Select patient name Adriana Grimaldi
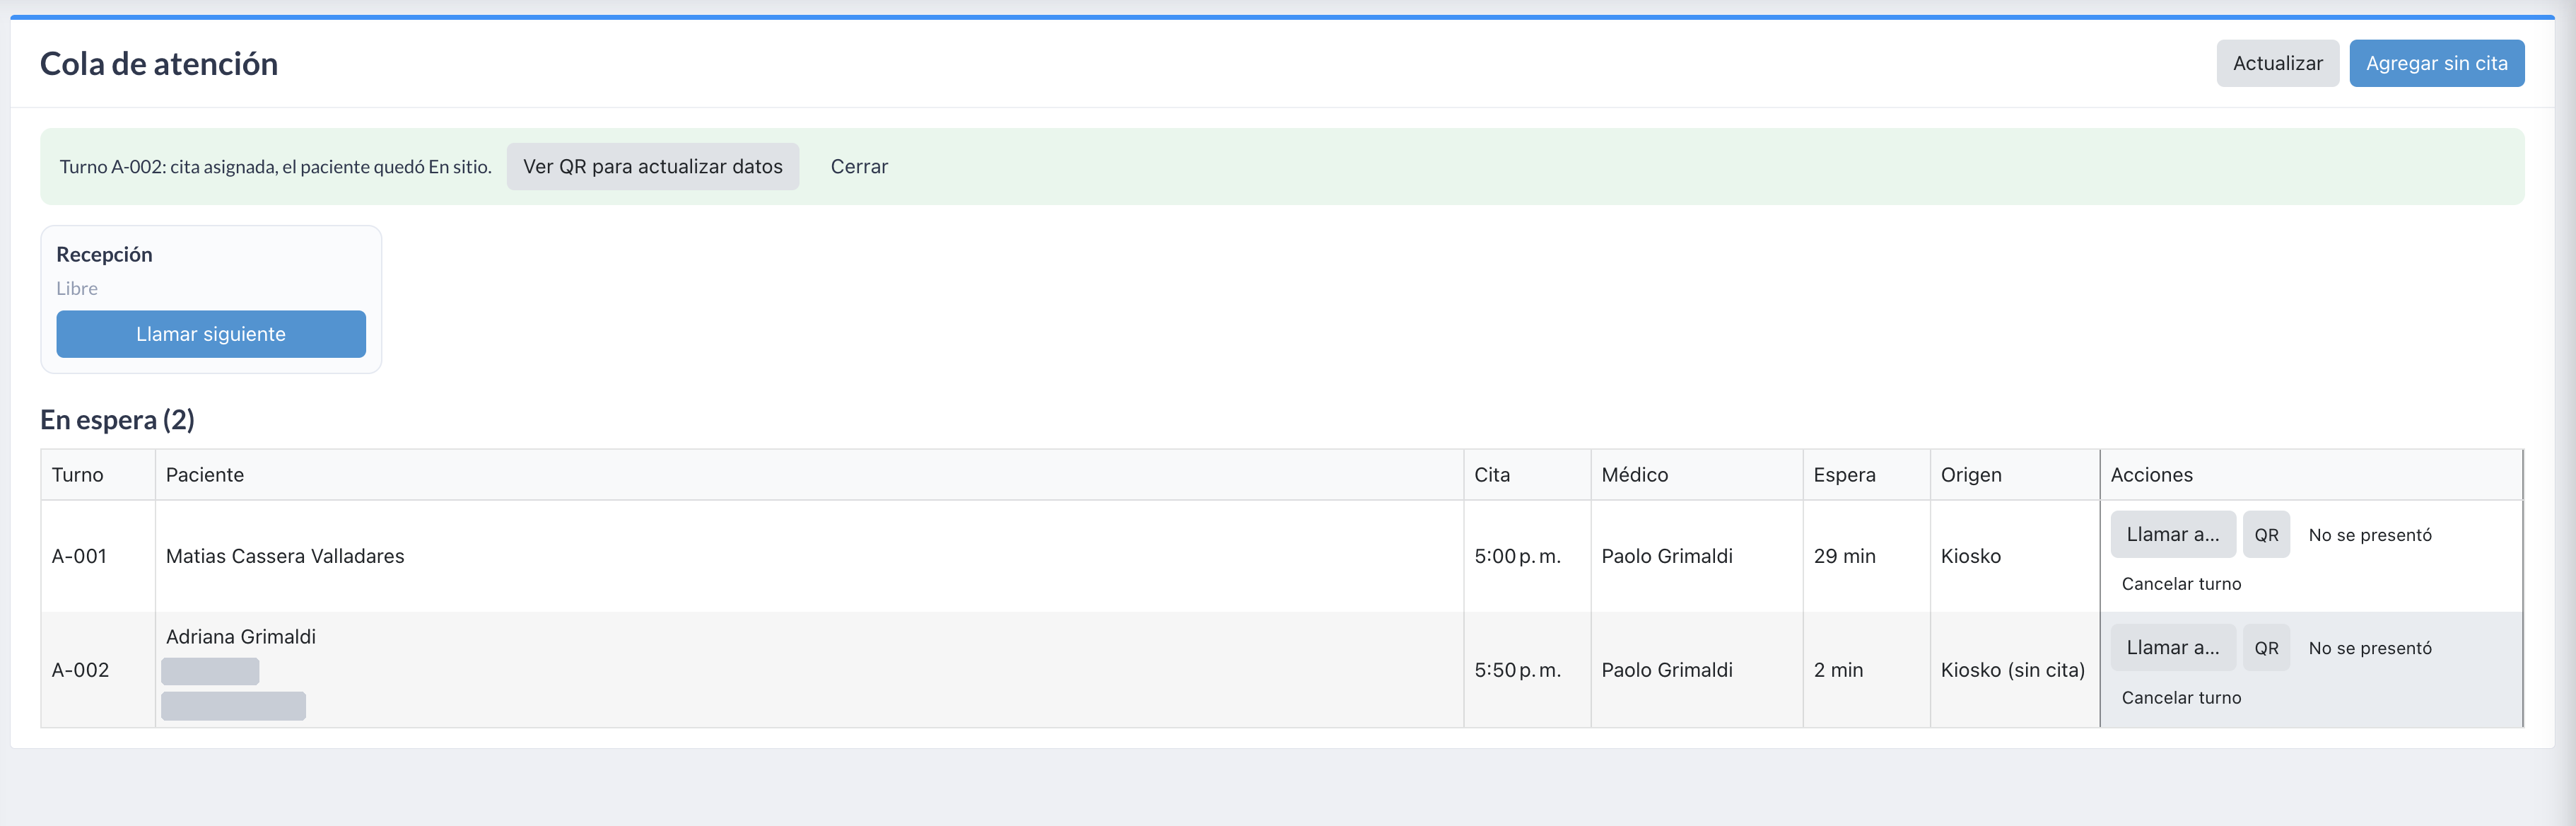2576x826 pixels. [241, 637]
